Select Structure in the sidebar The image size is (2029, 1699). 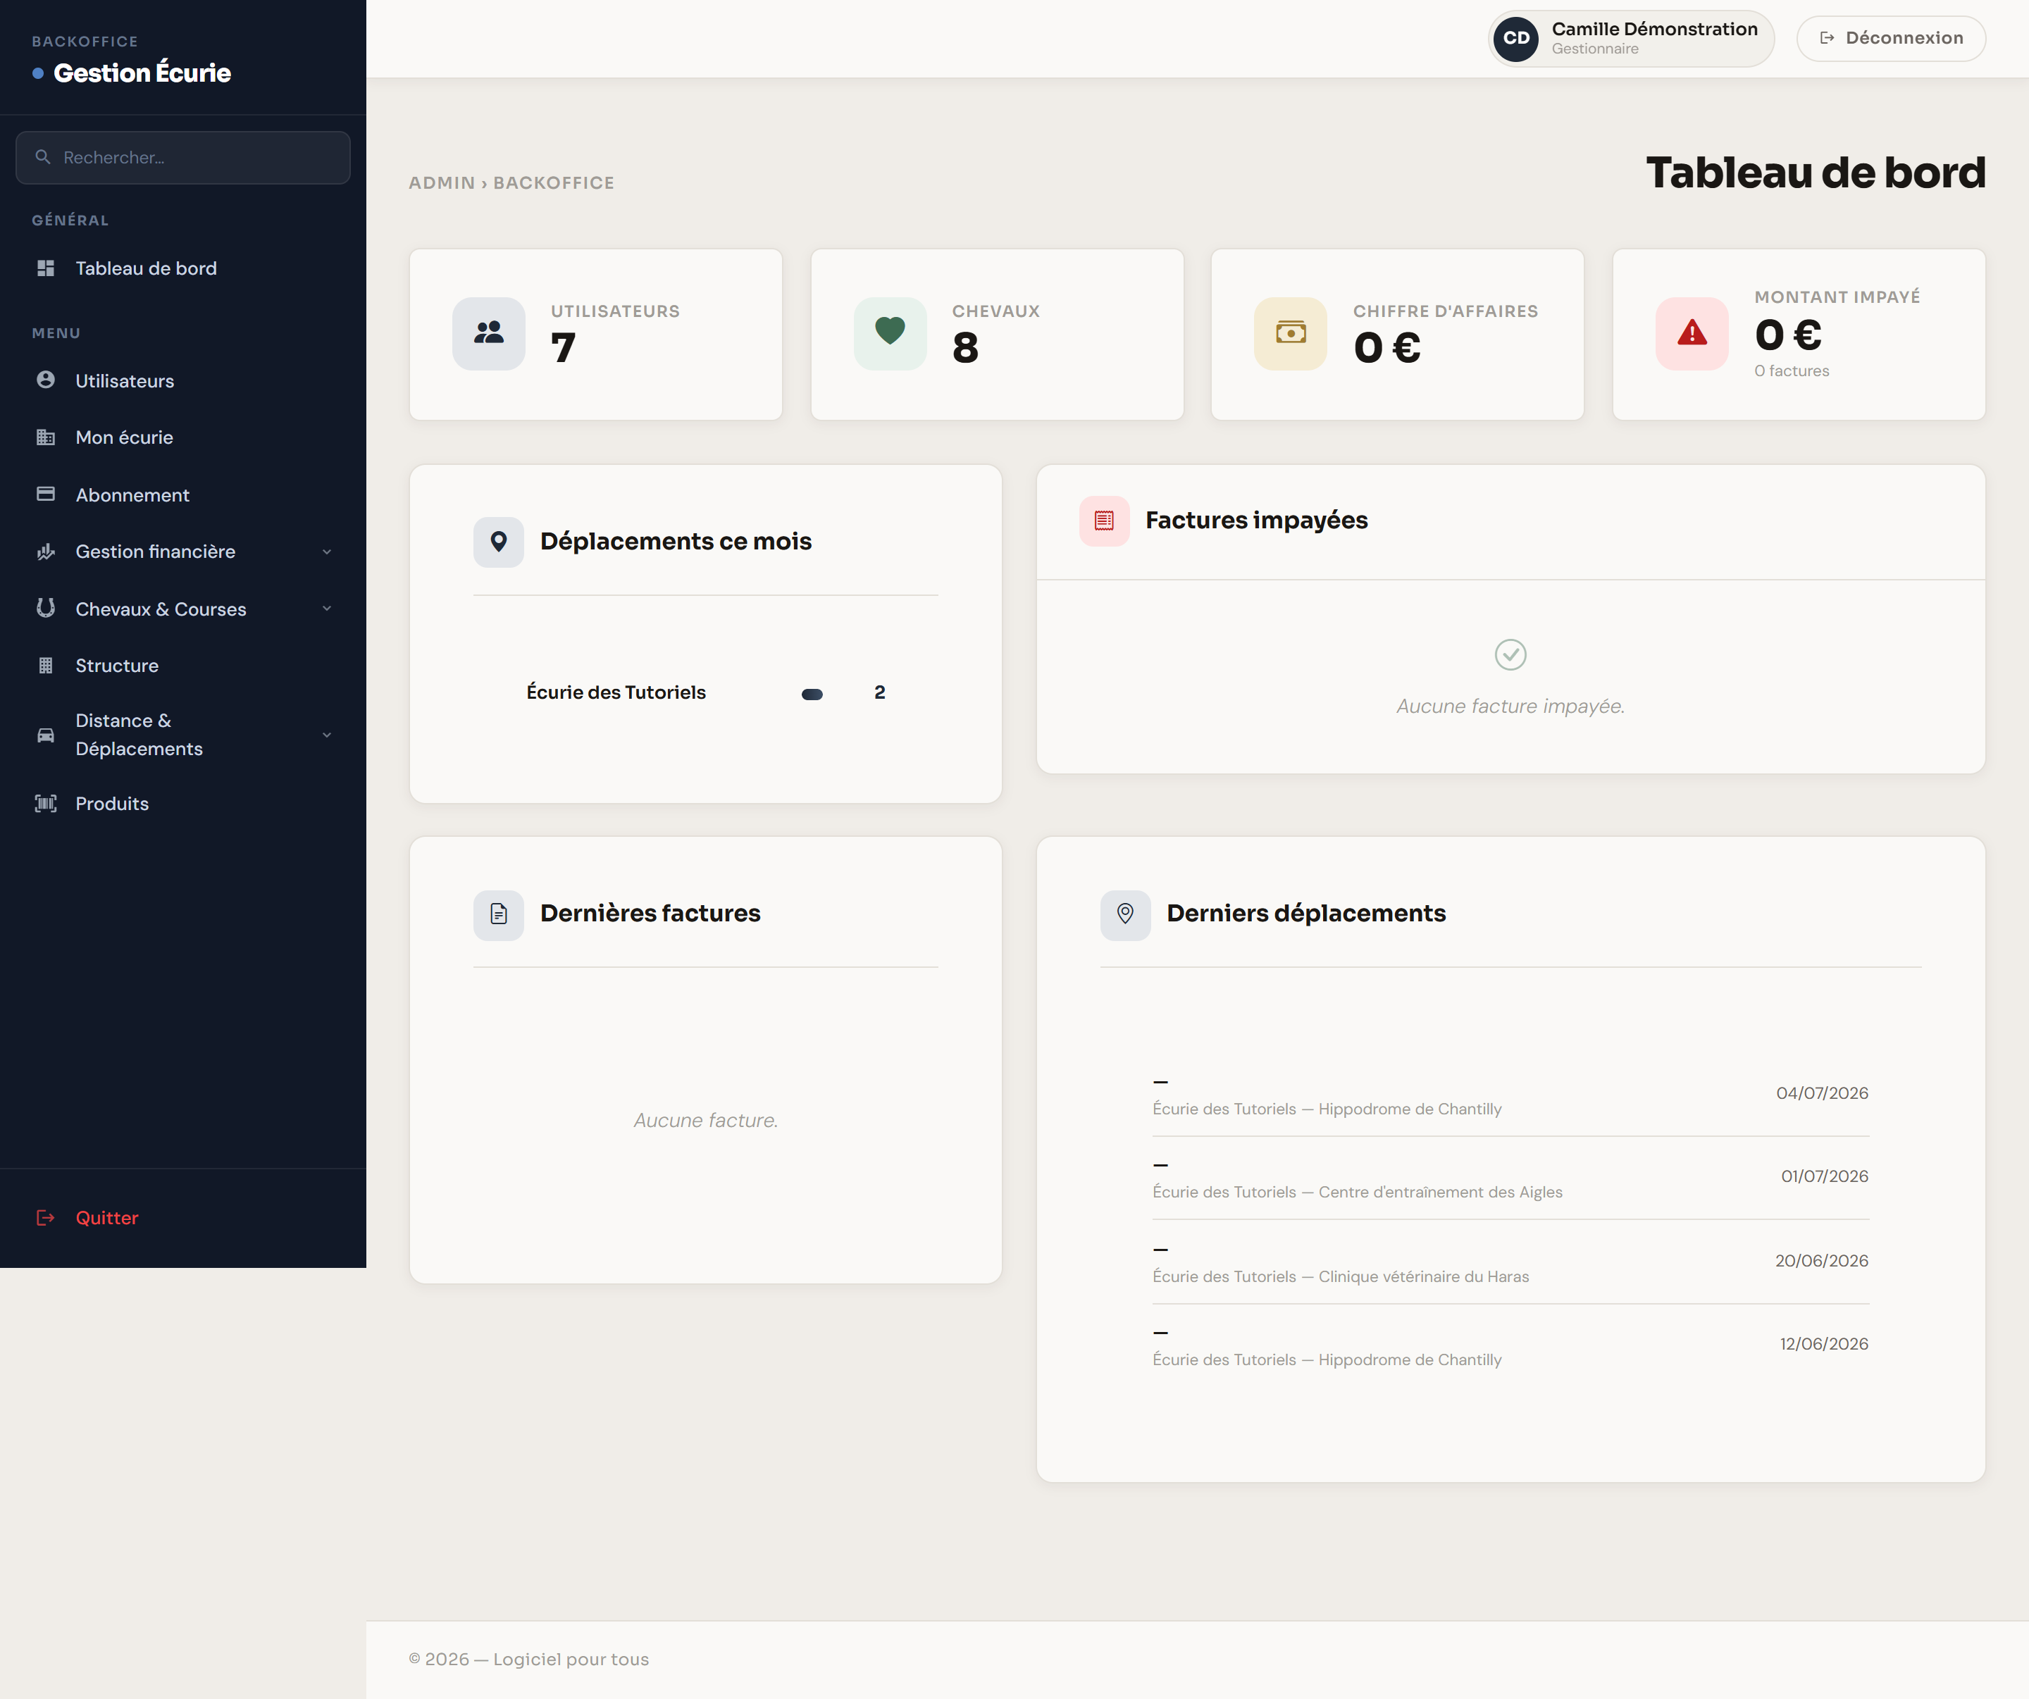[182, 666]
